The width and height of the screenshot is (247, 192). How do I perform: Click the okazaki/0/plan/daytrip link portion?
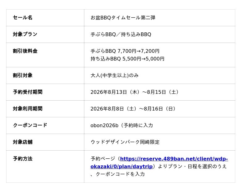pyautogui.click(x=122, y=166)
